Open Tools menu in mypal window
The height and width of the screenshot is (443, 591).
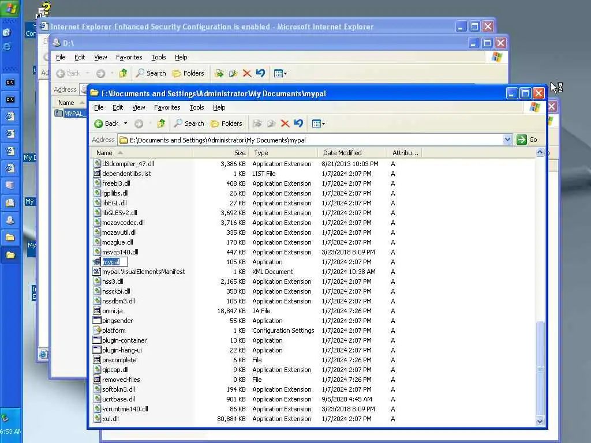click(196, 107)
